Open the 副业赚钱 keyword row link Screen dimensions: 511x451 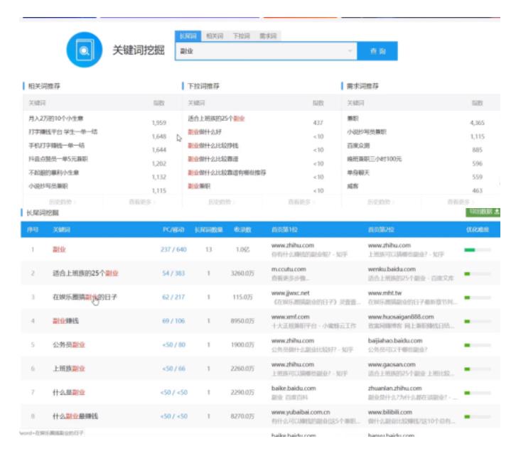tap(68, 321)
